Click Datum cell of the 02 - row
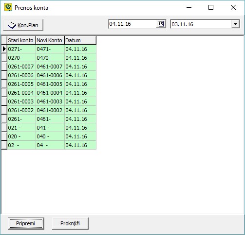This screenshot has height=235, width=245. (x=80, y=145)
